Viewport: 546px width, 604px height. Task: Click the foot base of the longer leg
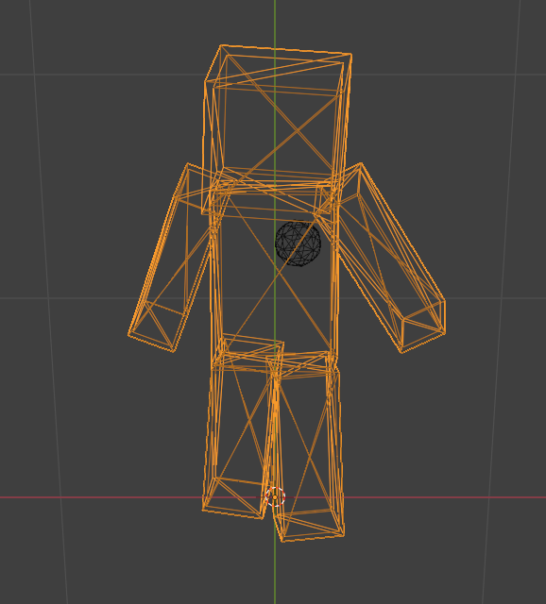point(311,526)
